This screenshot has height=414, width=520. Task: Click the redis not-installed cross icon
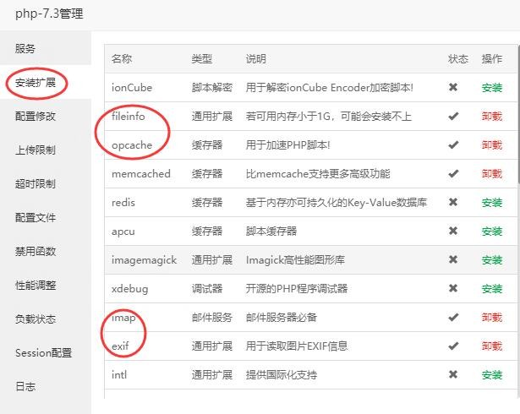click(x=453, y=202)
